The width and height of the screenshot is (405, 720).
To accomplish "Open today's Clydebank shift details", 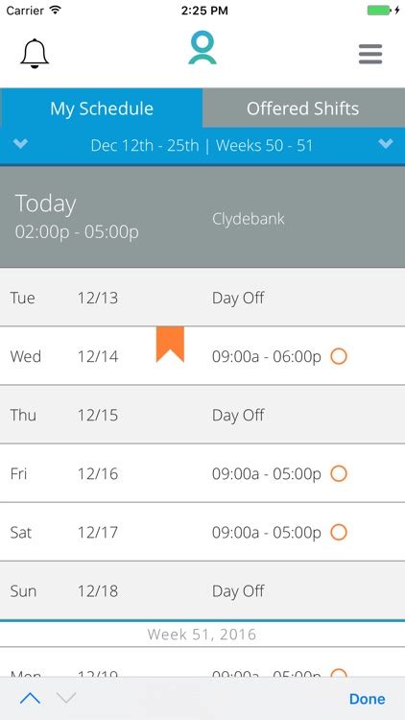I will 202,217.
